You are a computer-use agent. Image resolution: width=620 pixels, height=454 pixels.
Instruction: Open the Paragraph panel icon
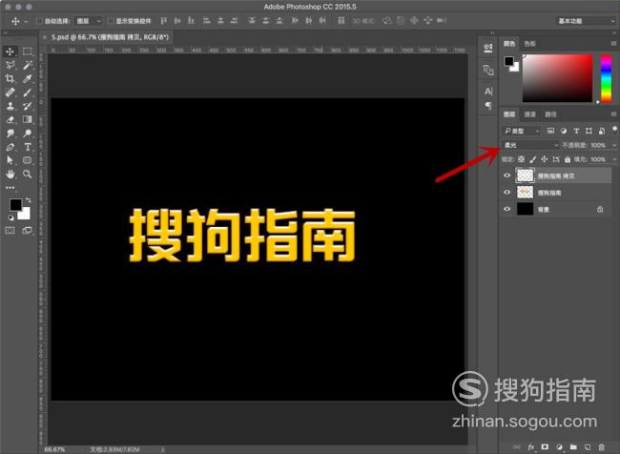488,106
